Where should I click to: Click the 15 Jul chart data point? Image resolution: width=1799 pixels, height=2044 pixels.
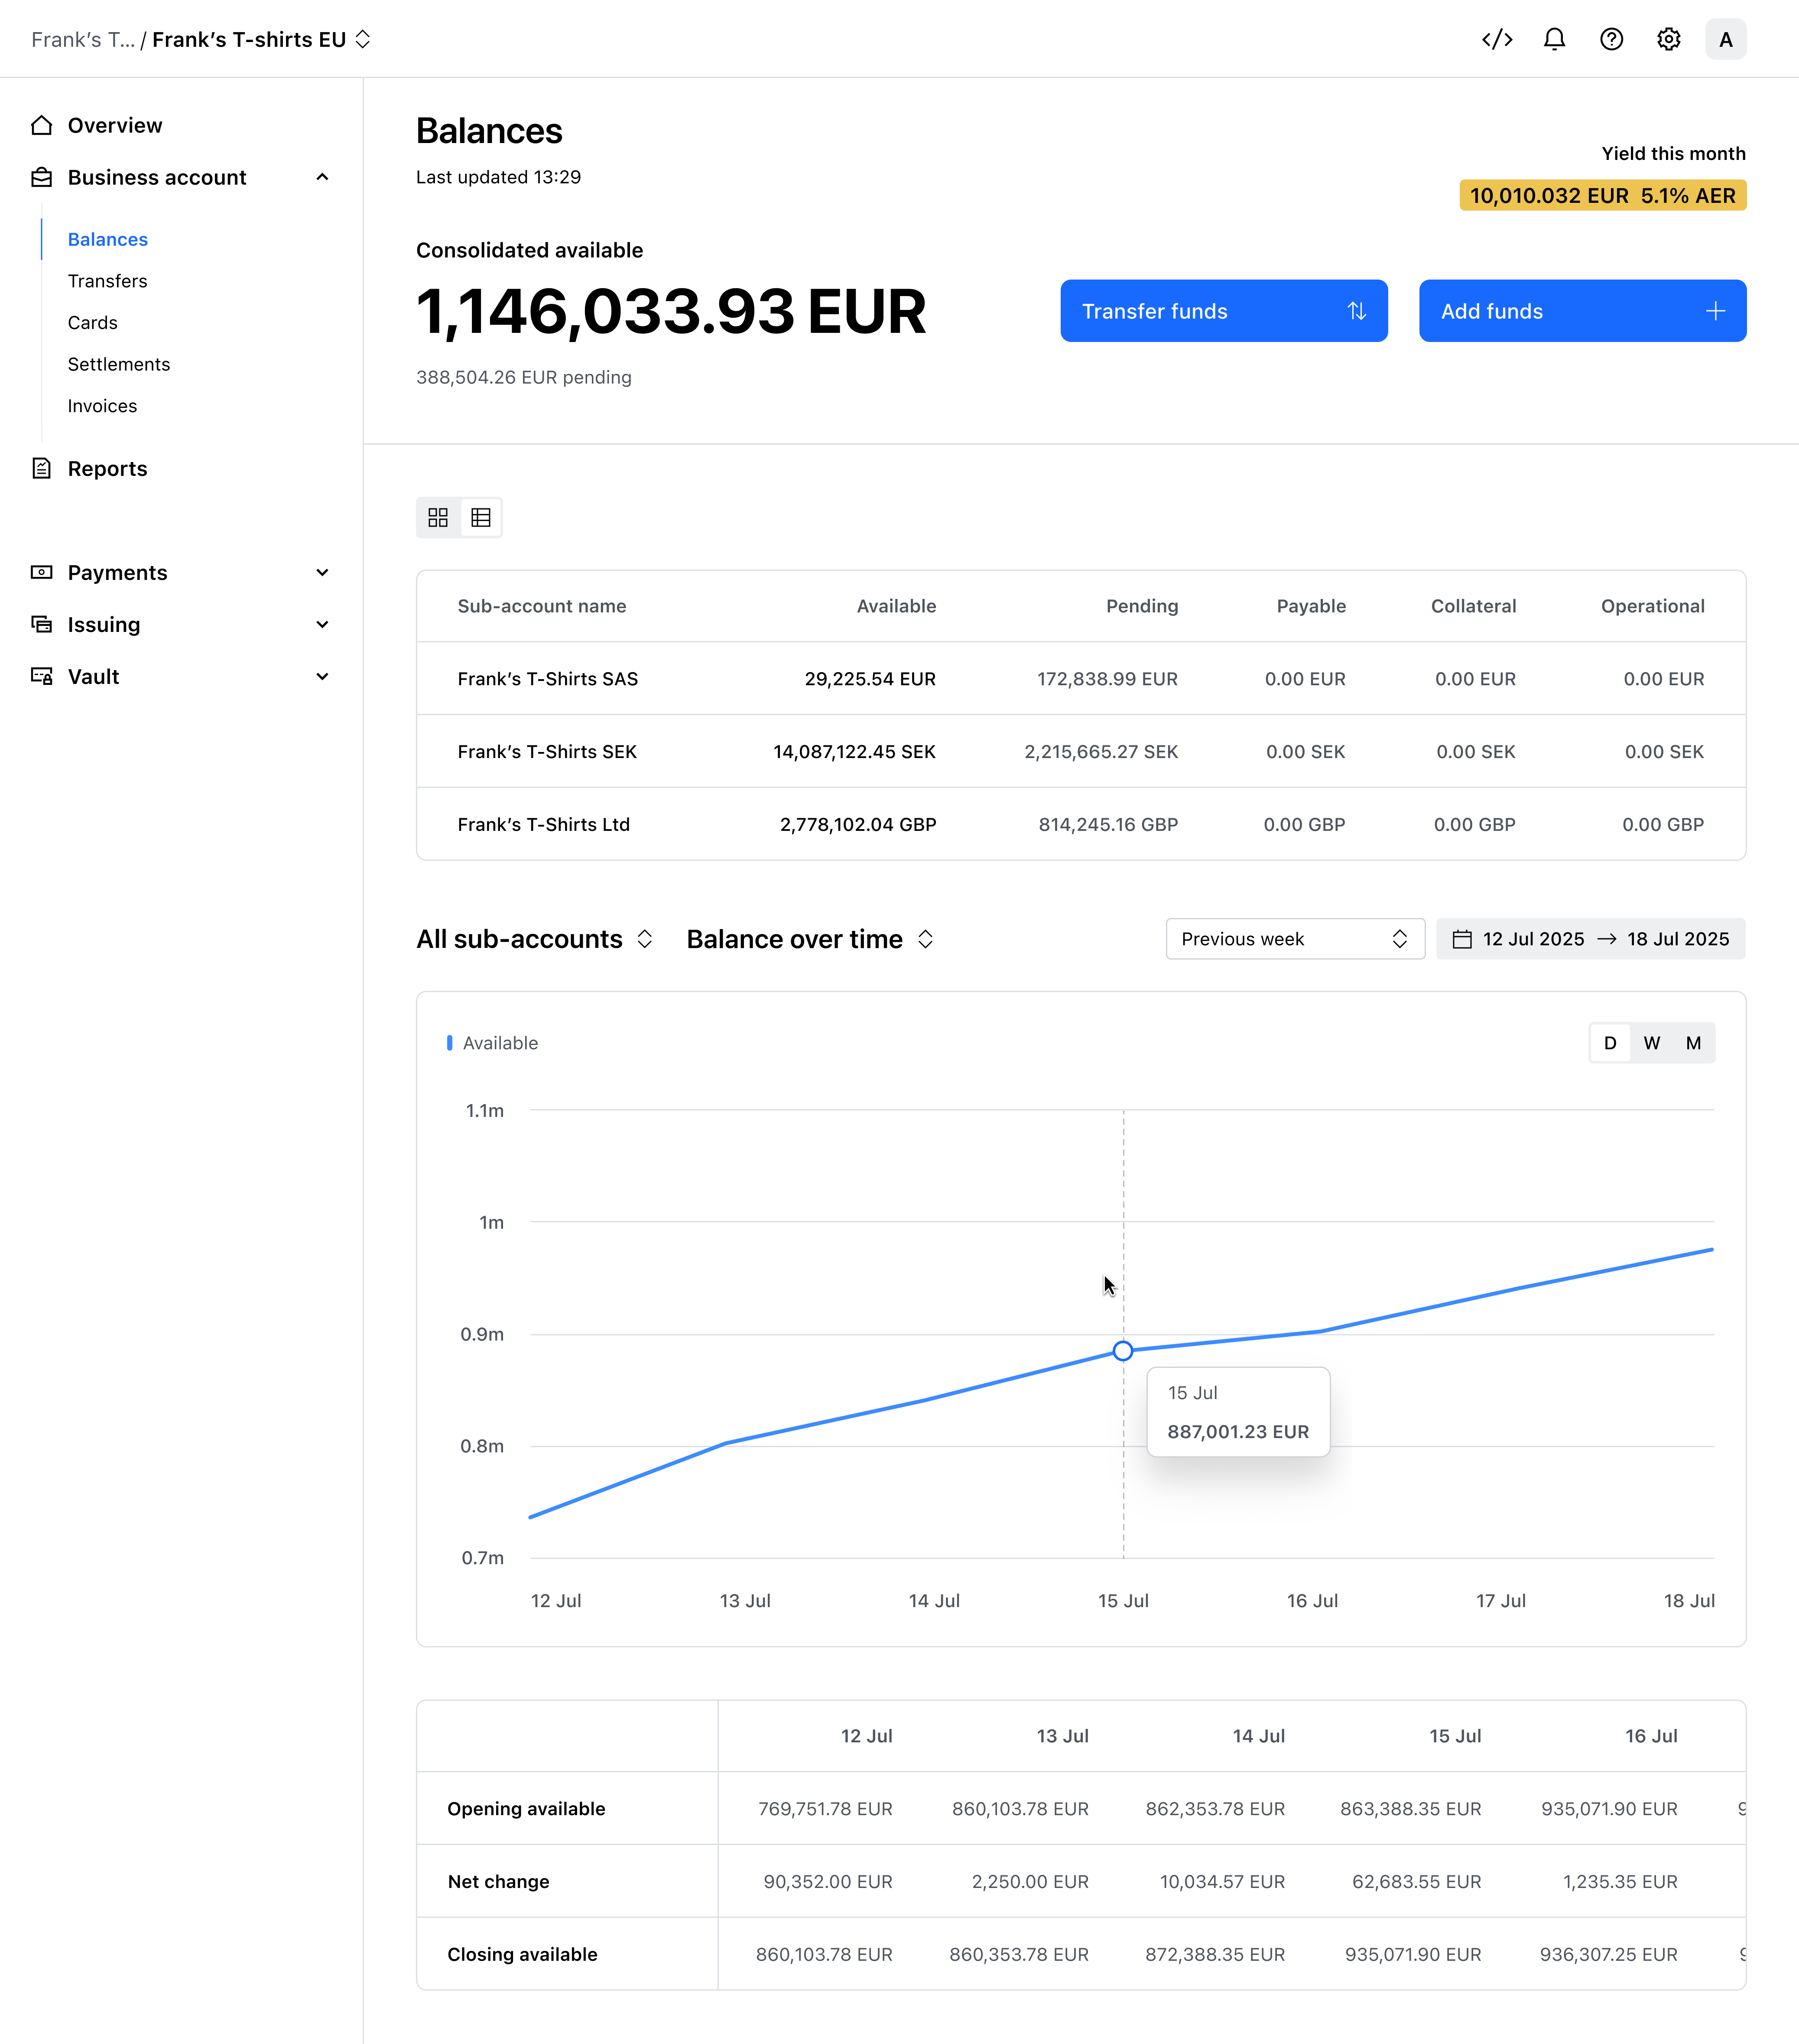point(1124,1351)
